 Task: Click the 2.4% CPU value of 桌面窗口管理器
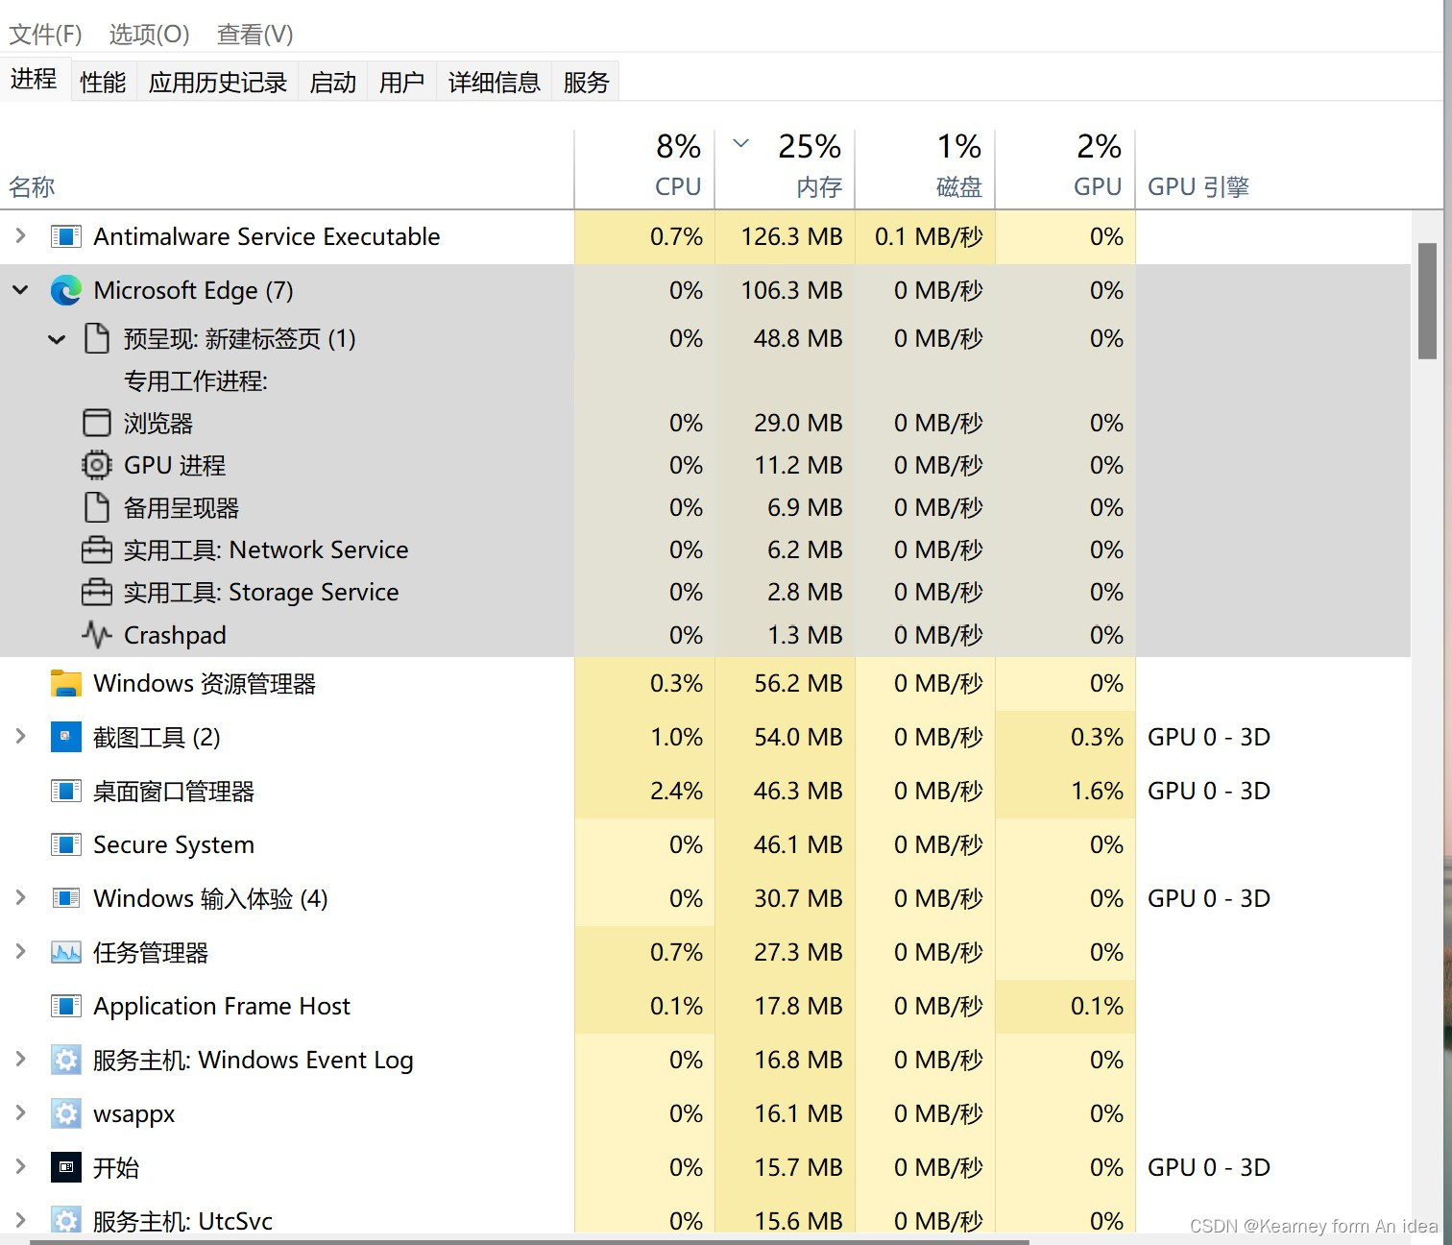pos(676,791)
